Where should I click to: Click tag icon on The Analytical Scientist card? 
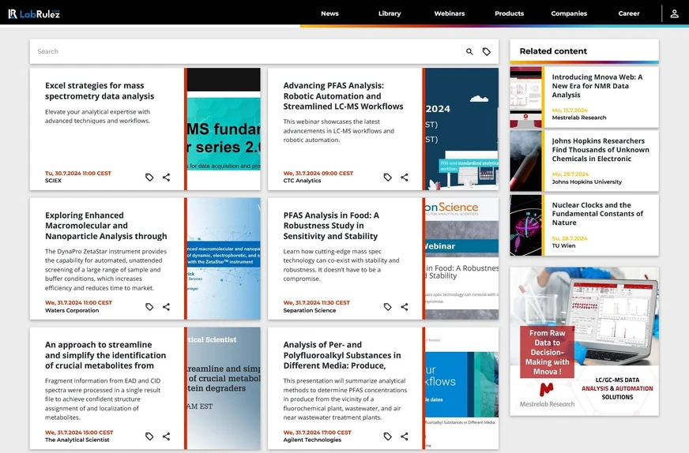point(149,436)
